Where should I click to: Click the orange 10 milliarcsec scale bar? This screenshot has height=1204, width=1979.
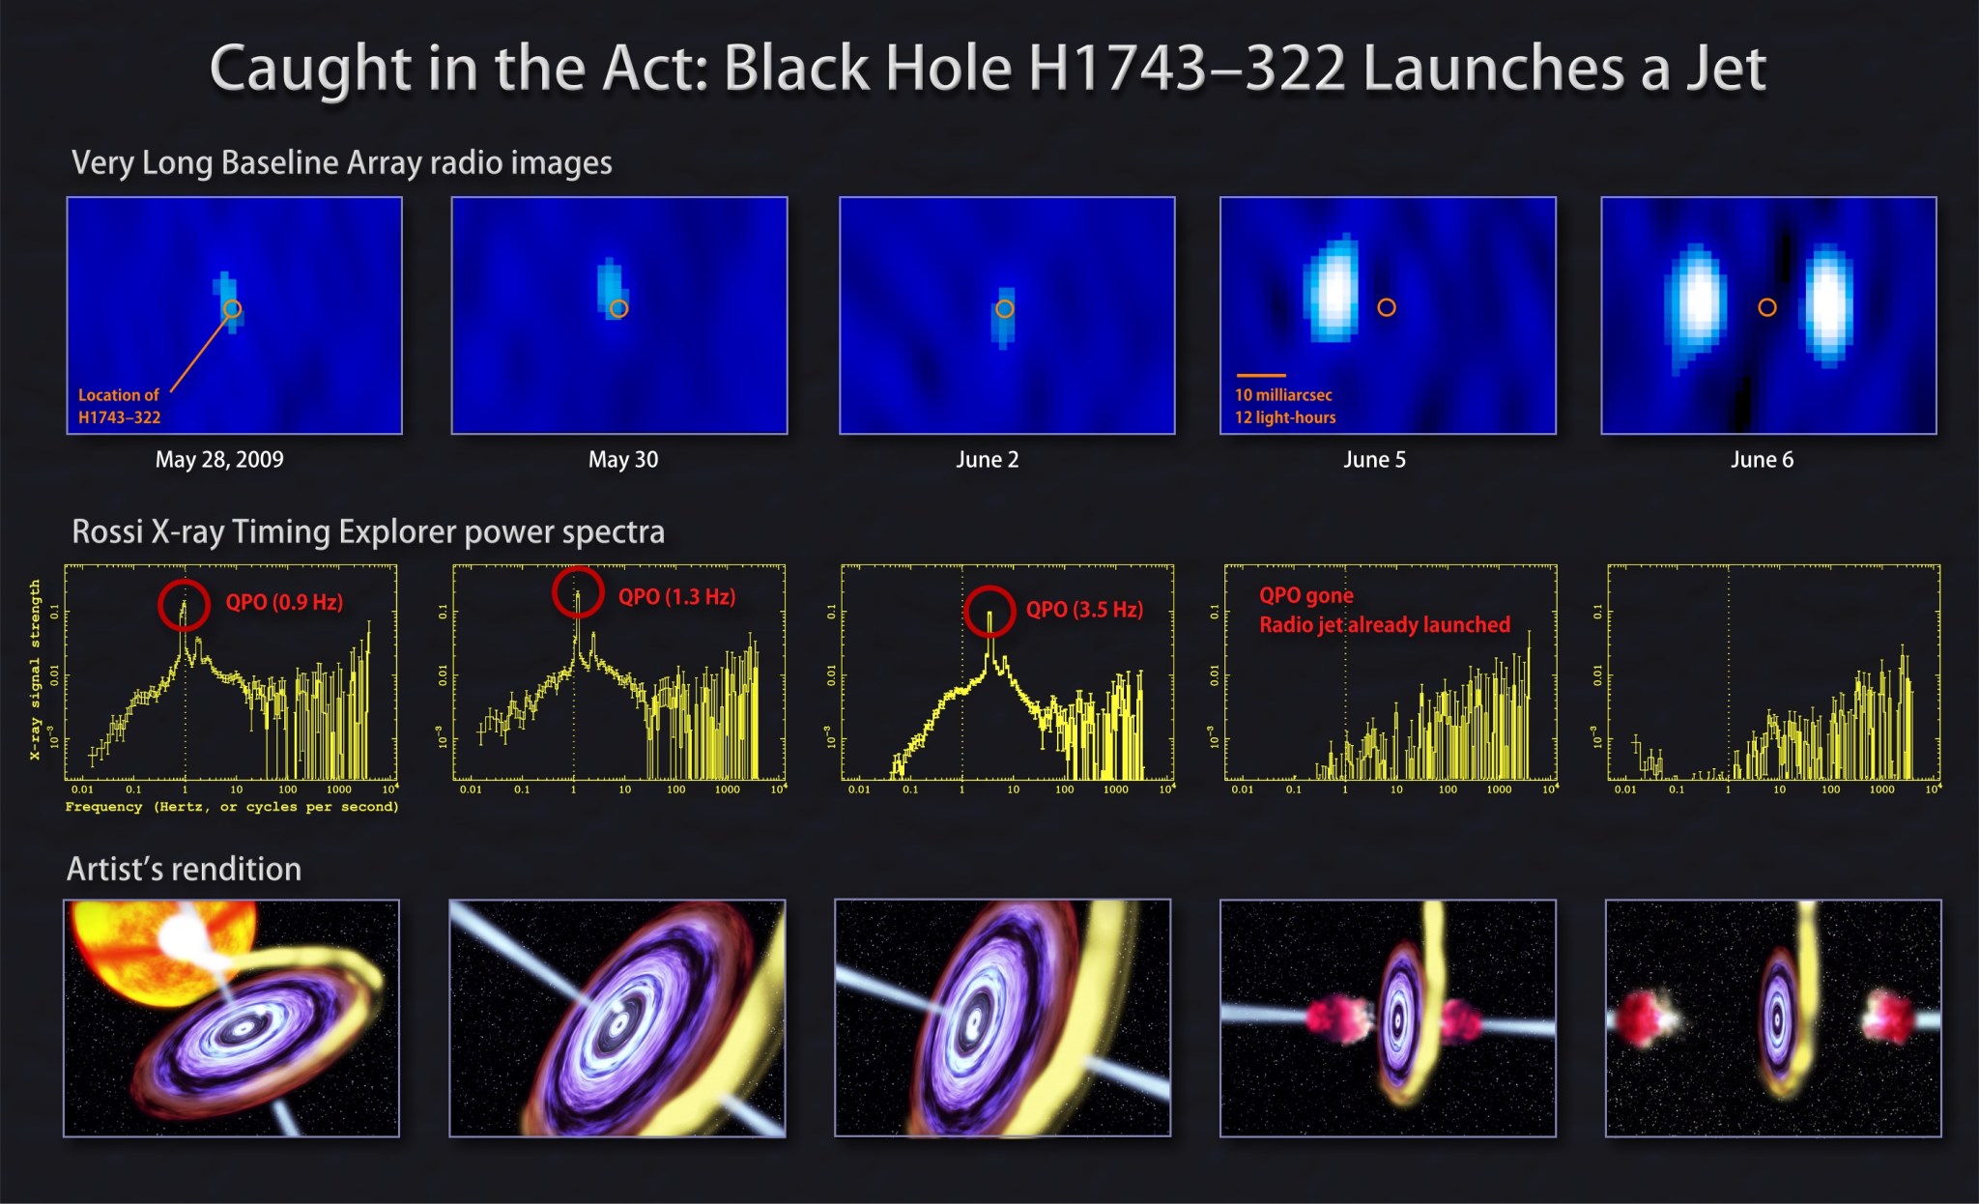coord(1261,375)
